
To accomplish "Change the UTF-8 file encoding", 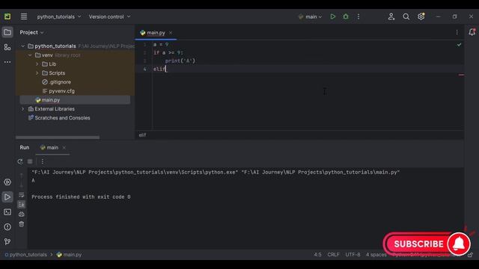I will click(353, 255).
